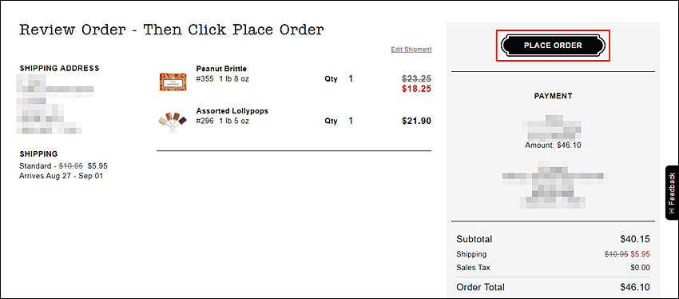This screenshot has height=299, width=679.
Task: Open the Edit Shipment link
Action: pos(411,50)
